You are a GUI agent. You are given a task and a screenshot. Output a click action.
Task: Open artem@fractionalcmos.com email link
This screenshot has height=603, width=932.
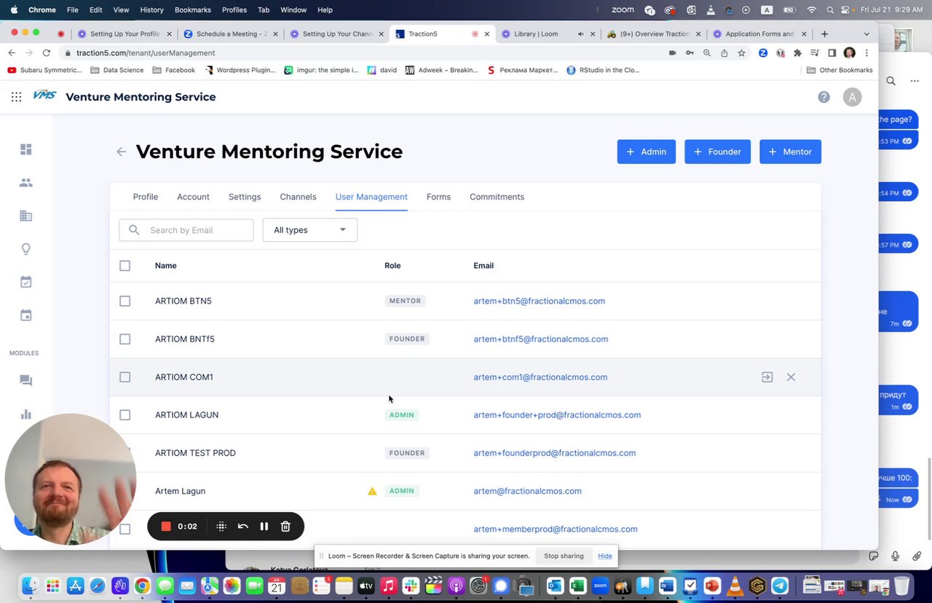coord(527,491)
